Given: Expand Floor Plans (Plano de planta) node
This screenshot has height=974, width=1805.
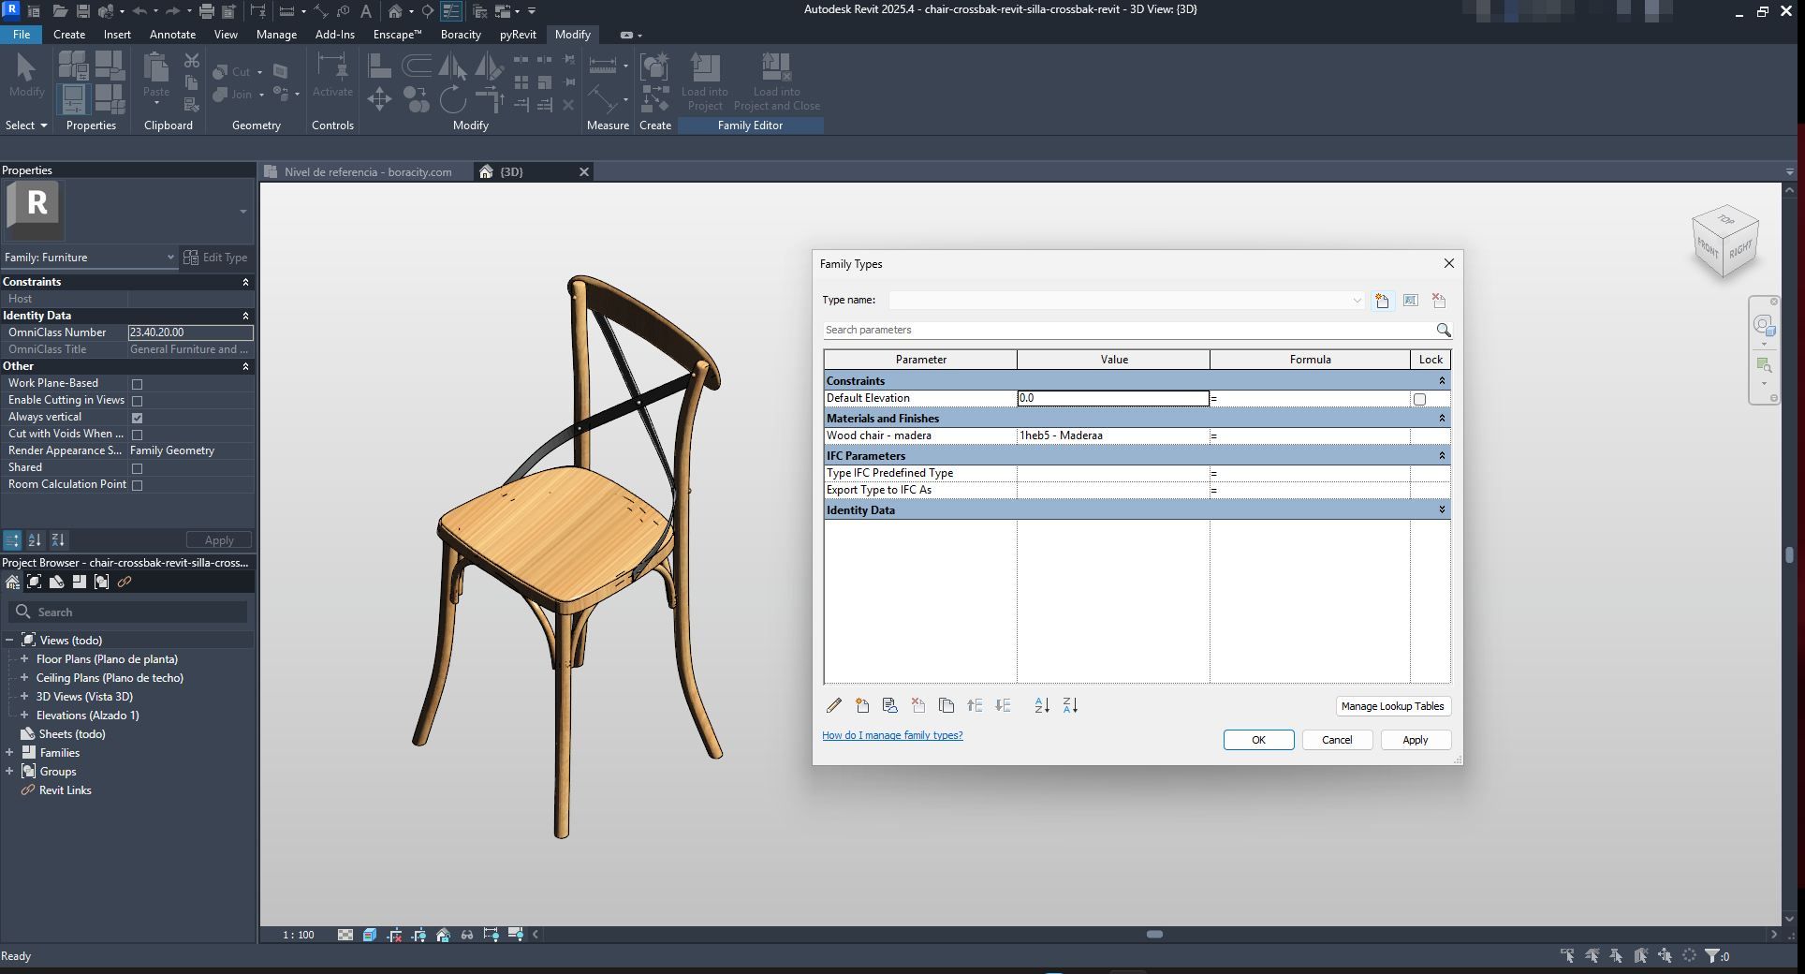Looking at the screenshot, I should [x=24, y=659].
